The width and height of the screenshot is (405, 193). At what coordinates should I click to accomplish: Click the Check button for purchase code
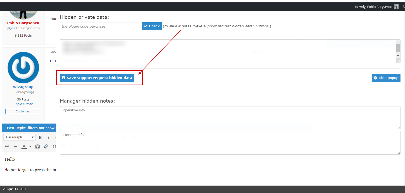pos(152,26)
